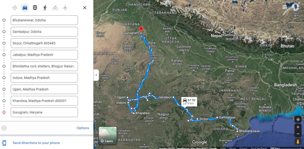The height and width of the screenshot is (149, 304).
Task: Open route Options
Action: pyautogui.click(x=83, y=128)
